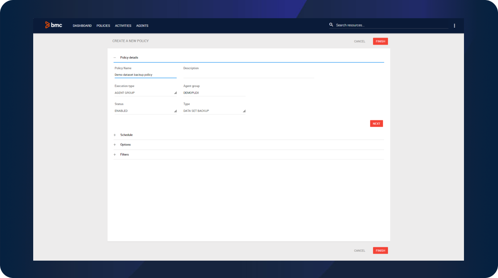Expand the Options section

115,145
